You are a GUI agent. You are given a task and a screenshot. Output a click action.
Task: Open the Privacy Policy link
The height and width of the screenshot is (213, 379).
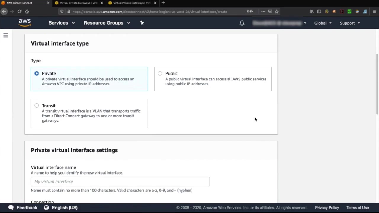tap(327, 208)
